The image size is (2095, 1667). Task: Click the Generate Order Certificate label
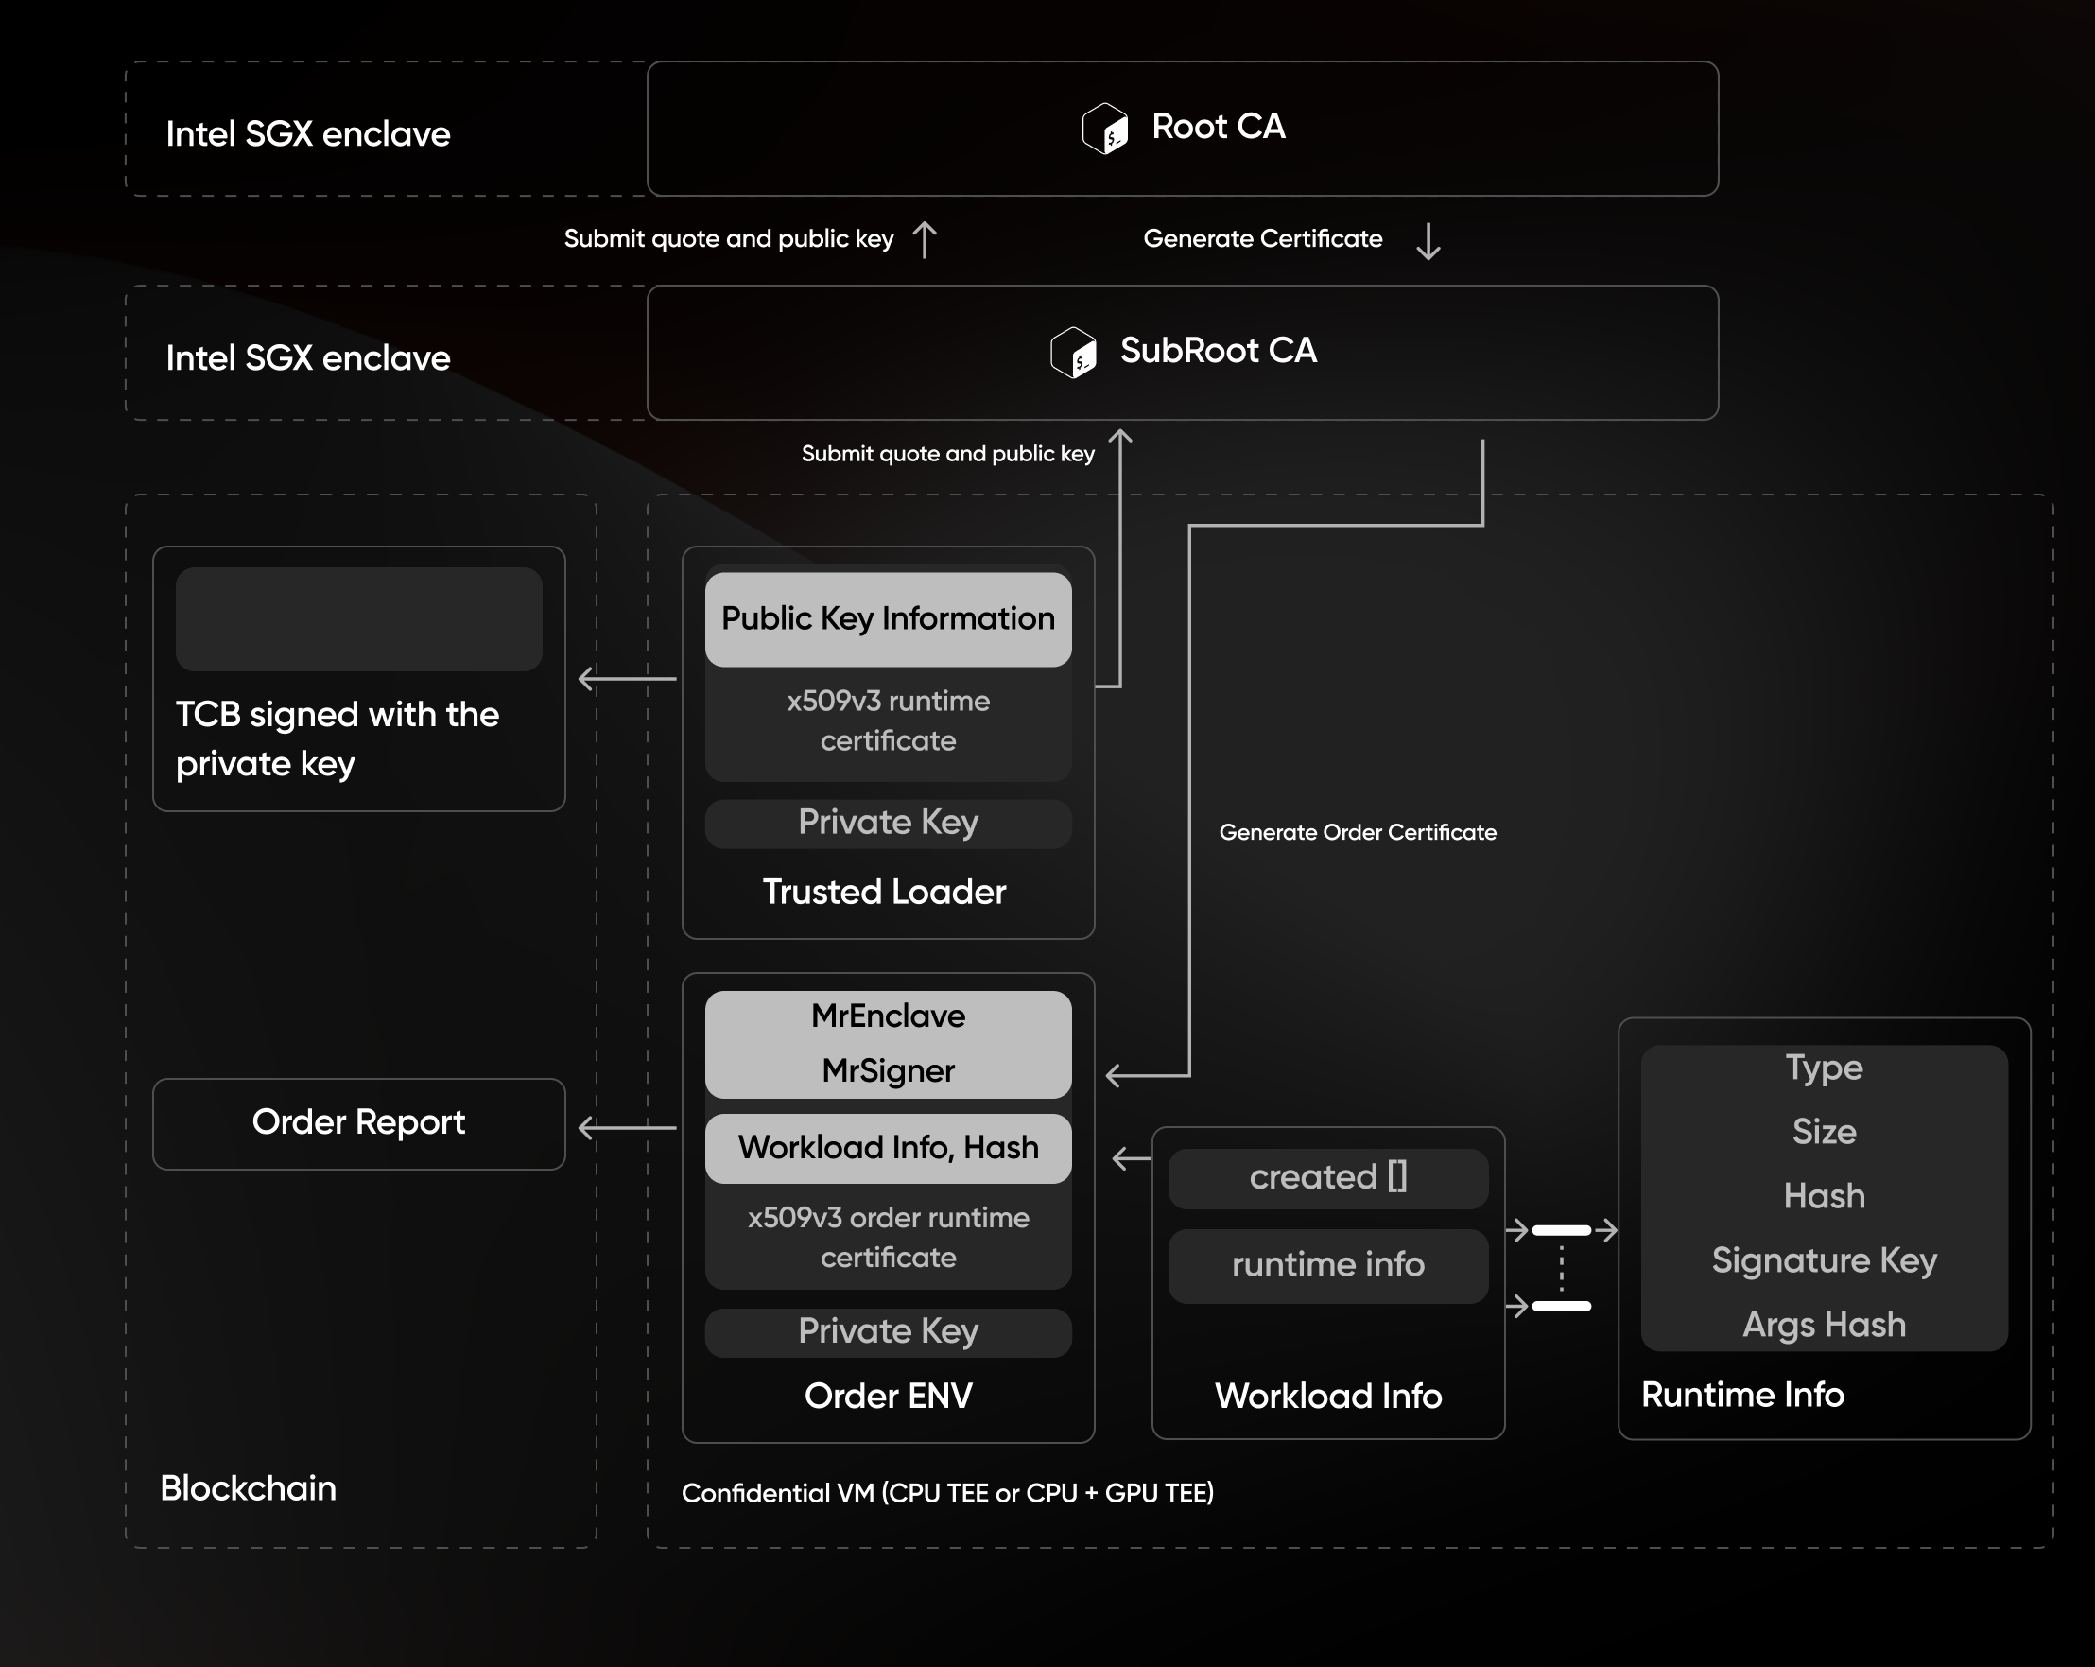click(x=1358, y=832)
